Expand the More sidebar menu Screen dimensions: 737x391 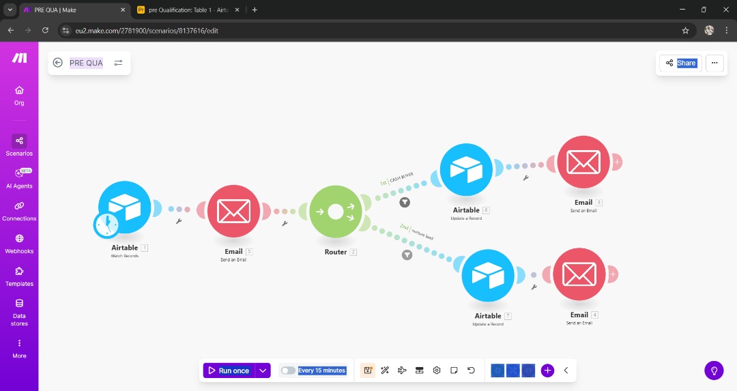click(x=19, y=348)
